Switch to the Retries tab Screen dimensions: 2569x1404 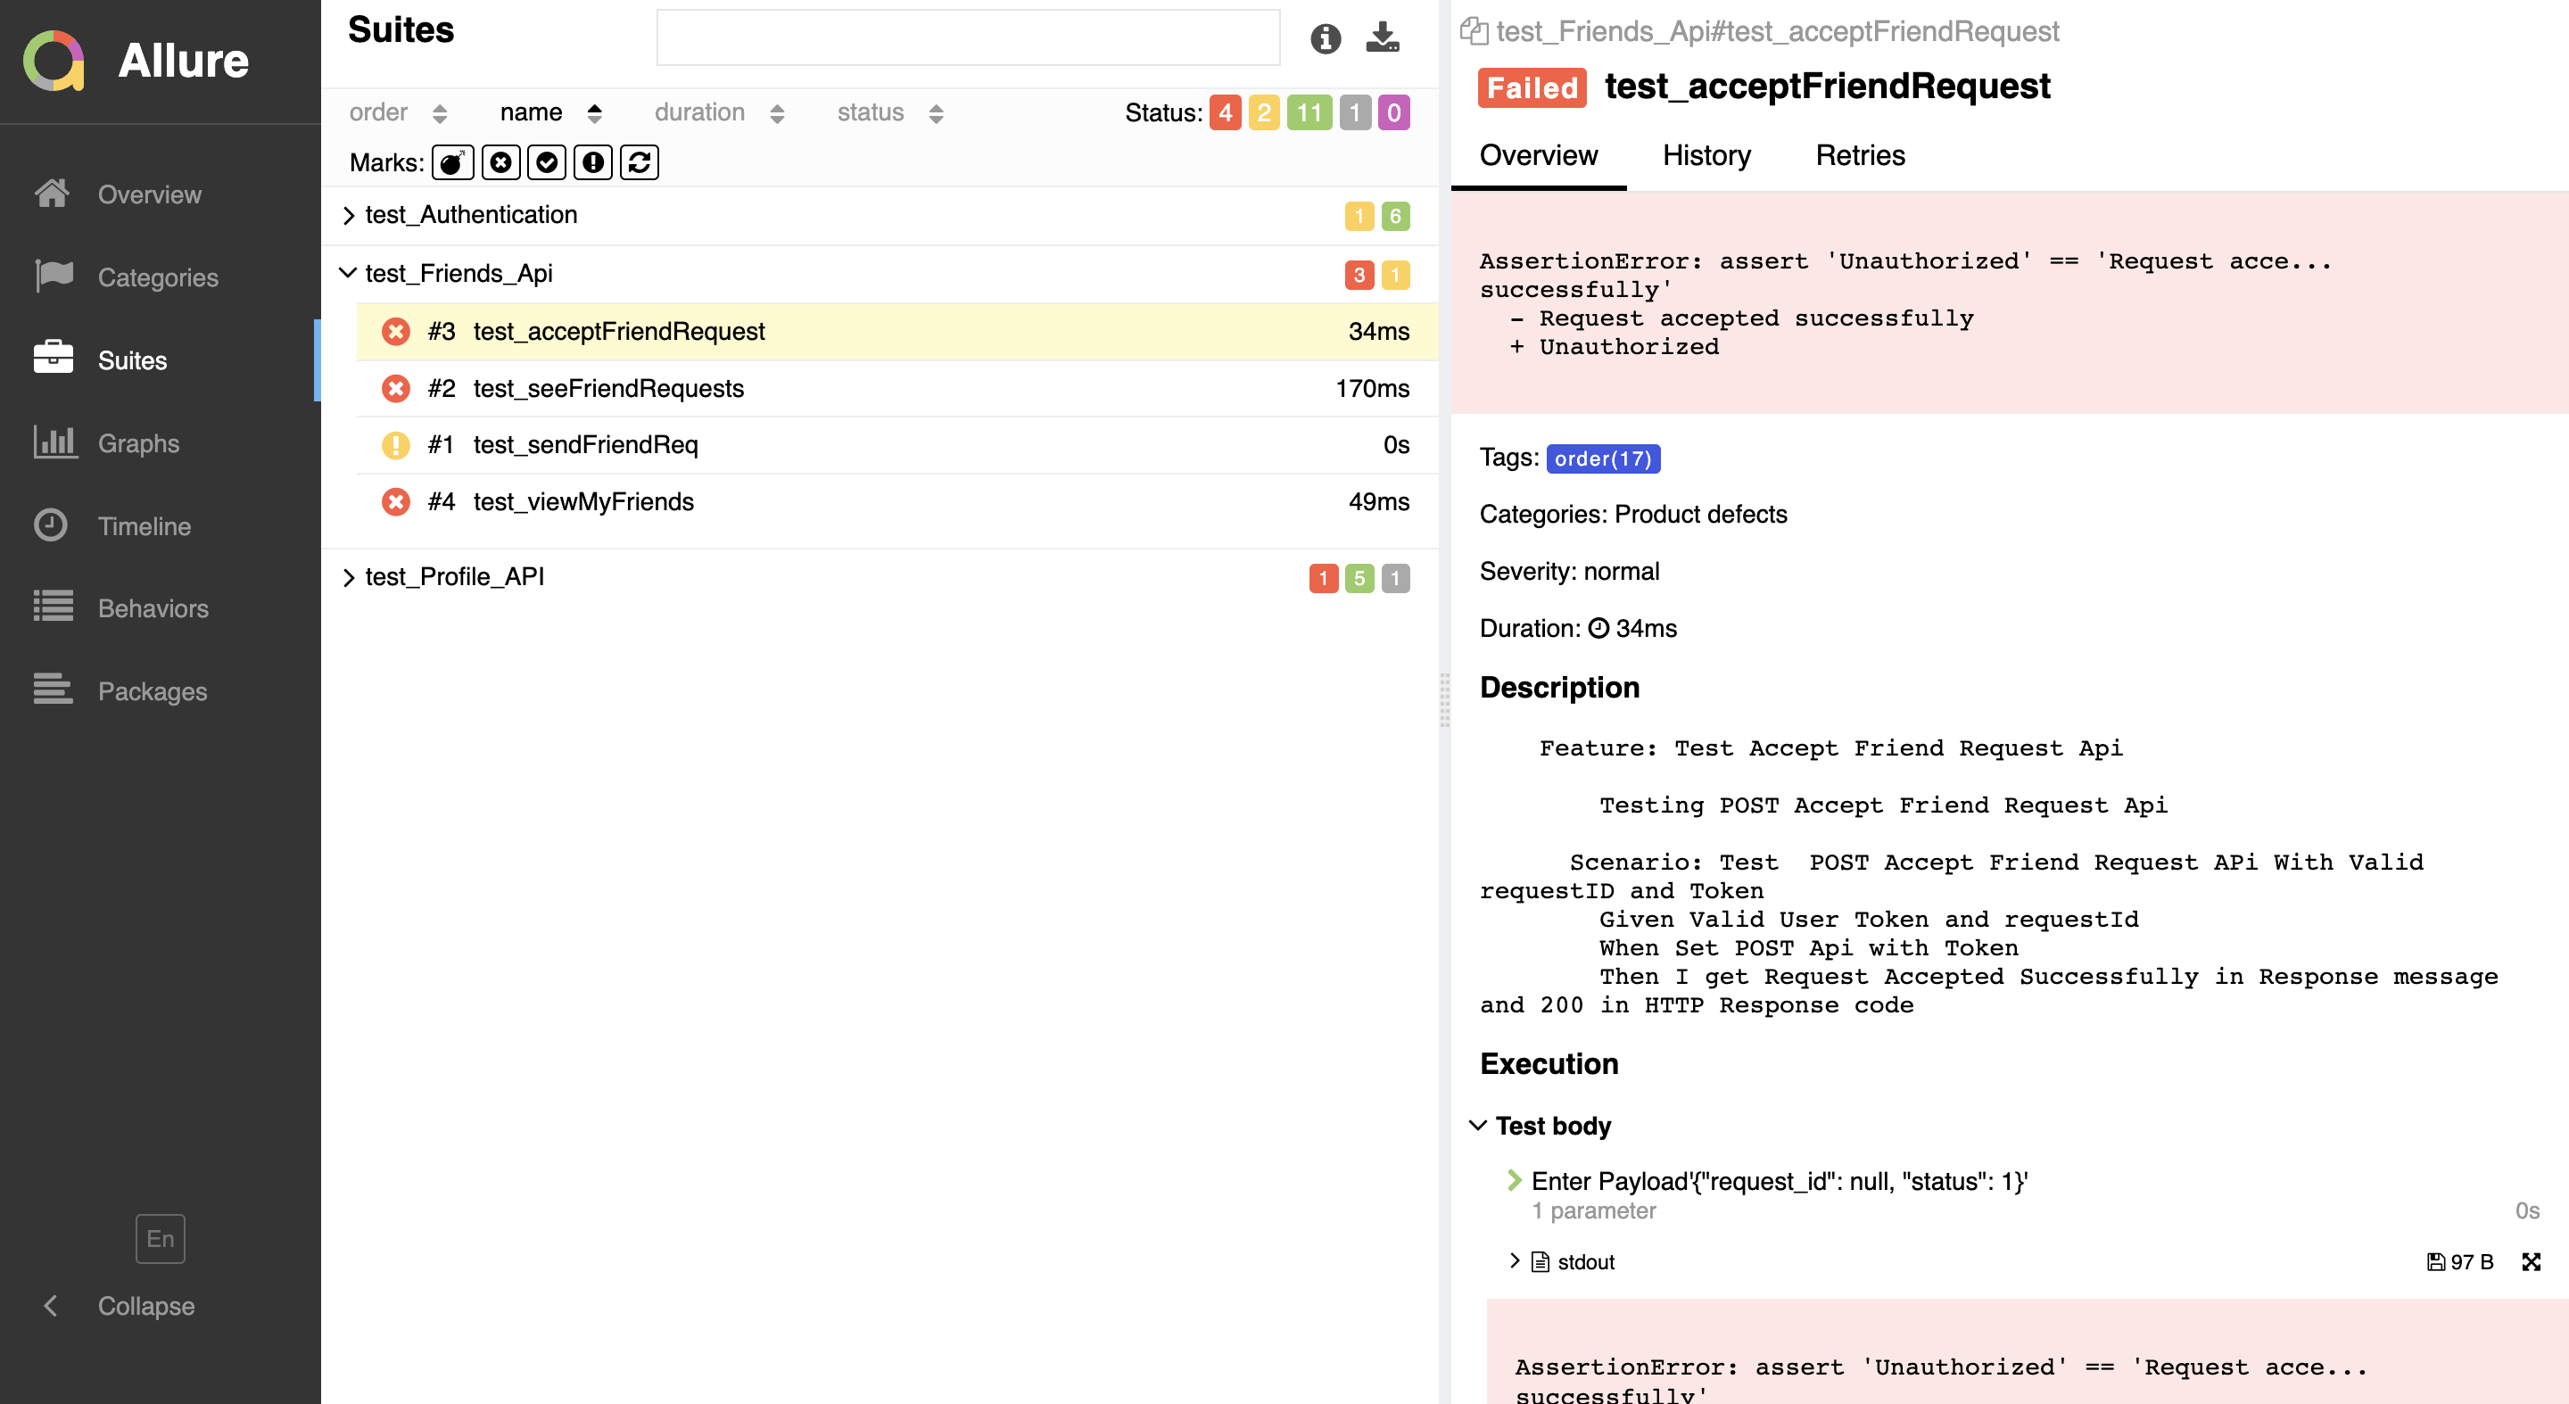click(x=1860, y=155)
